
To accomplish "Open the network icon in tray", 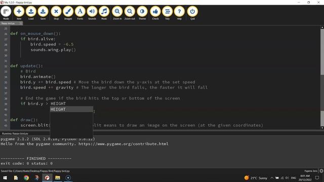I will [x=282, y=178].
